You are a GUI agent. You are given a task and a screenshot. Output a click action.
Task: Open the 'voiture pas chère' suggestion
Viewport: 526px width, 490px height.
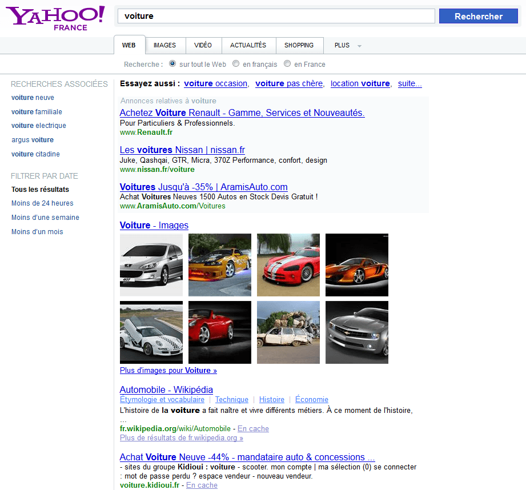click(x=289, y=83)
